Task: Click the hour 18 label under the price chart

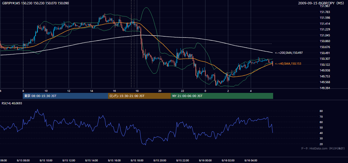Action: point(137,91)
